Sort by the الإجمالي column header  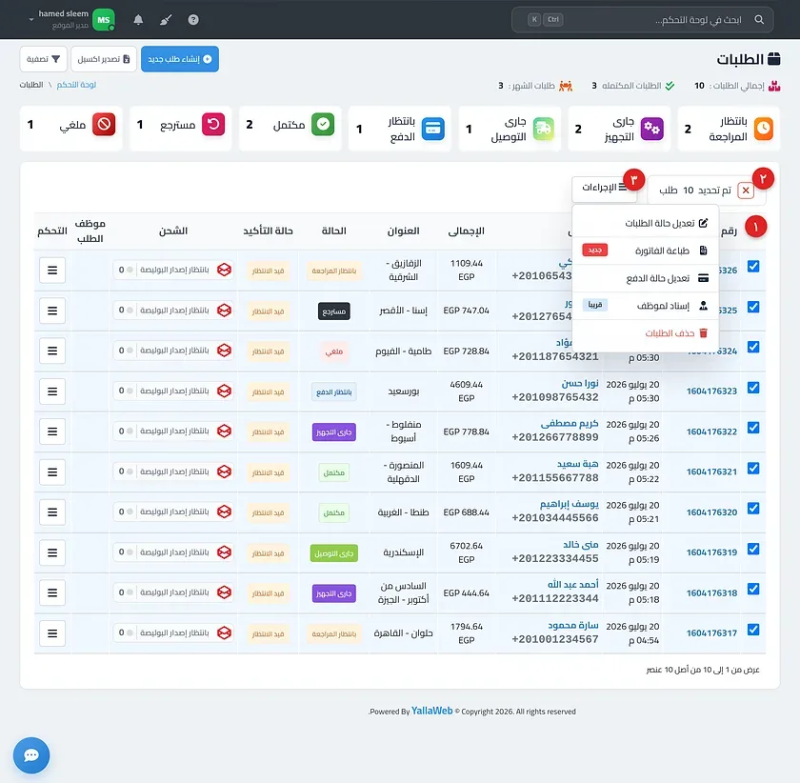[466, 231]
